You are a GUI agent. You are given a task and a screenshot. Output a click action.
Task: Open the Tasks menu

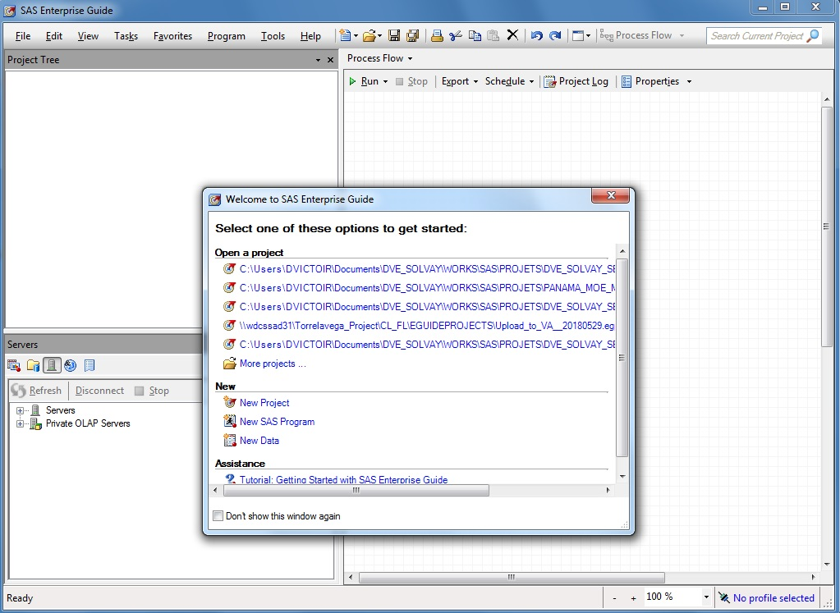coord(126,36)
